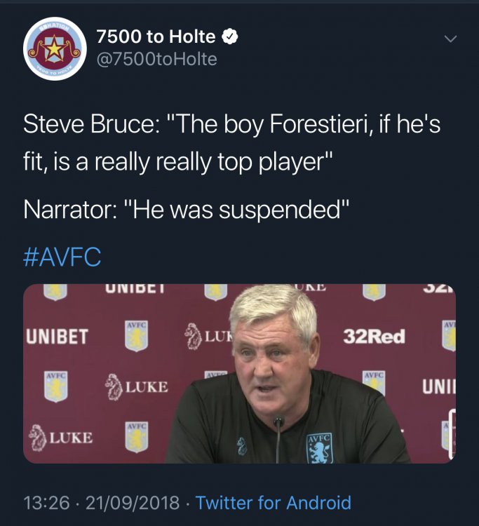Click the AVFC shield right of the UNIBET logo
479x526 pixels.
[136, 335]
